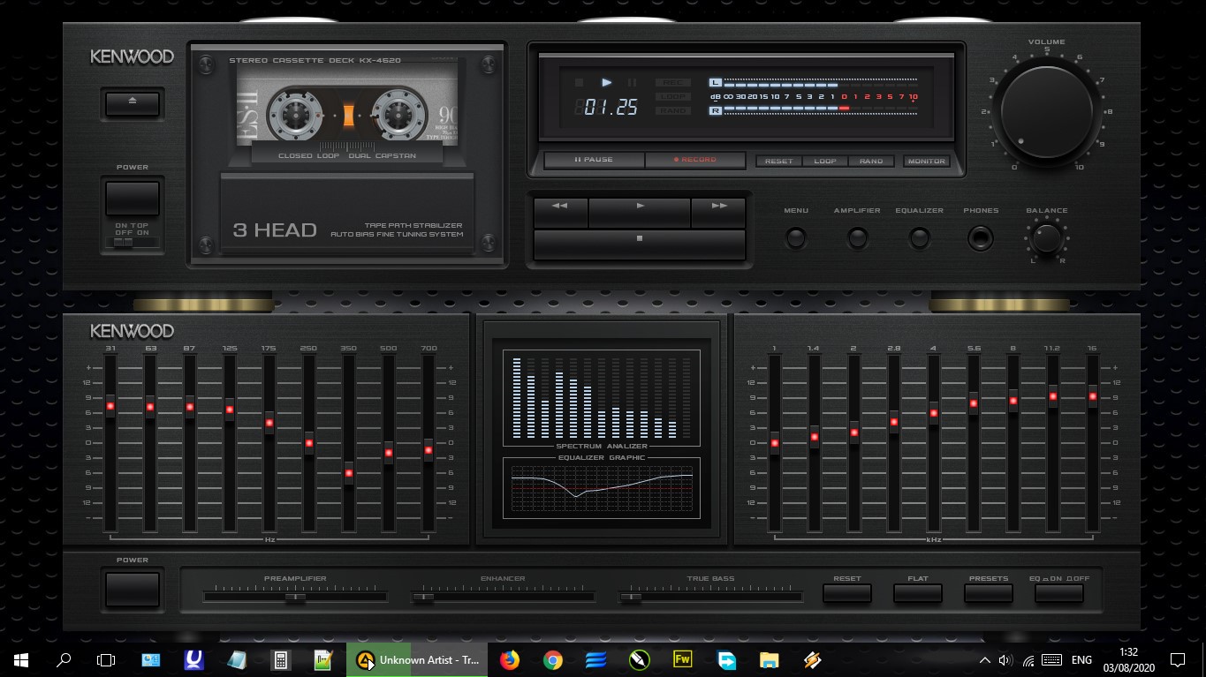Click the 16 kHz band slider knob

[1093, 397]
